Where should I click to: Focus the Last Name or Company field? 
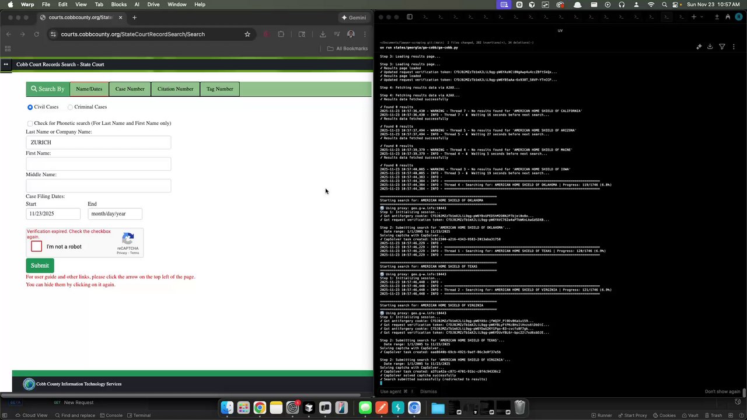(x=99, y=142)
